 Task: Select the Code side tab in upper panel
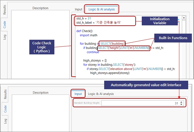pos(5,24)
